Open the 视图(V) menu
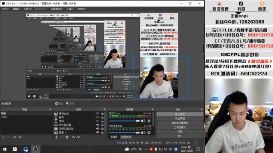Image resolution: width=273 pixels, height=153 pixels. (27, 9)
